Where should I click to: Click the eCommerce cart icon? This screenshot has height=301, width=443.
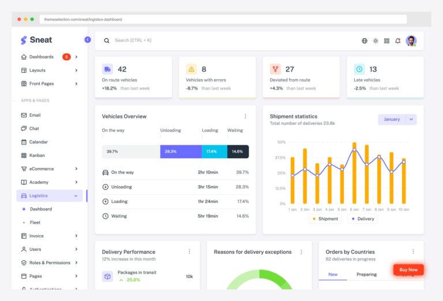[24, 169]
